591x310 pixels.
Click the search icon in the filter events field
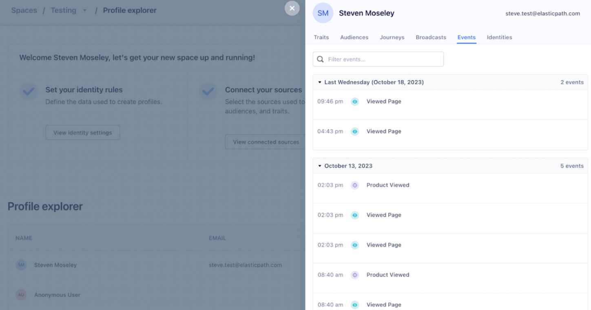tap(320, 59)
